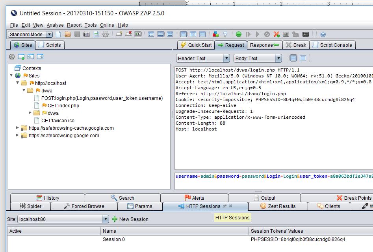Open the help question mark icon
373x252 pixels.
323,35
